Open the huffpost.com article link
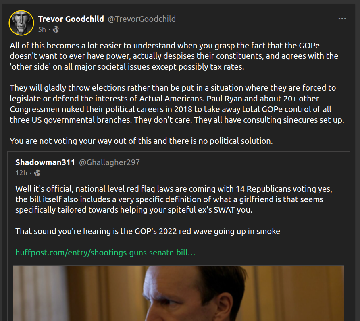The image size is (360, 321). point(105,253)
